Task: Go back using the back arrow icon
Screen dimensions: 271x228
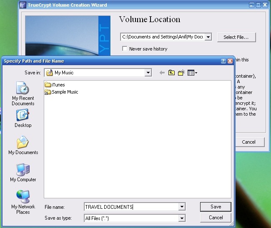Action: coord(162,73)
